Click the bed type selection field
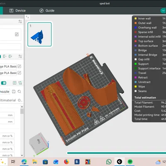Image resolution: width=166 pixels, height=166 pixels. click(10, 46)
